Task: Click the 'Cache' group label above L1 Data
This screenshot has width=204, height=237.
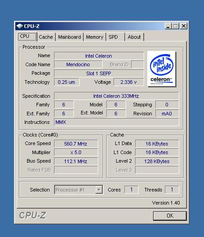Action: point(117,135)
